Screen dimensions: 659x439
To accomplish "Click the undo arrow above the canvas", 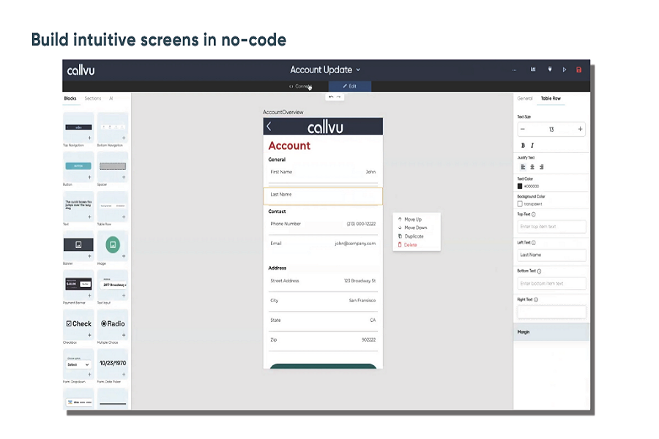I will [x=331, y=97].
